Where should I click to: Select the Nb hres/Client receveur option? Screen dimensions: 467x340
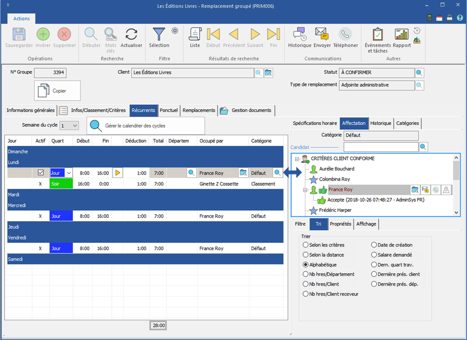pyautogui.click(x=331, y=294)
